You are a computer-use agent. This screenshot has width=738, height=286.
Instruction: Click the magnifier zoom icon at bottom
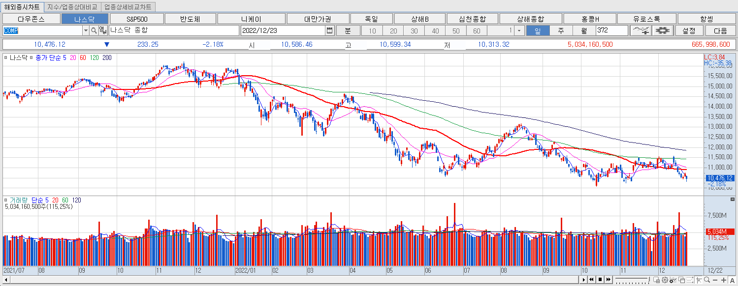pos(707,280)
